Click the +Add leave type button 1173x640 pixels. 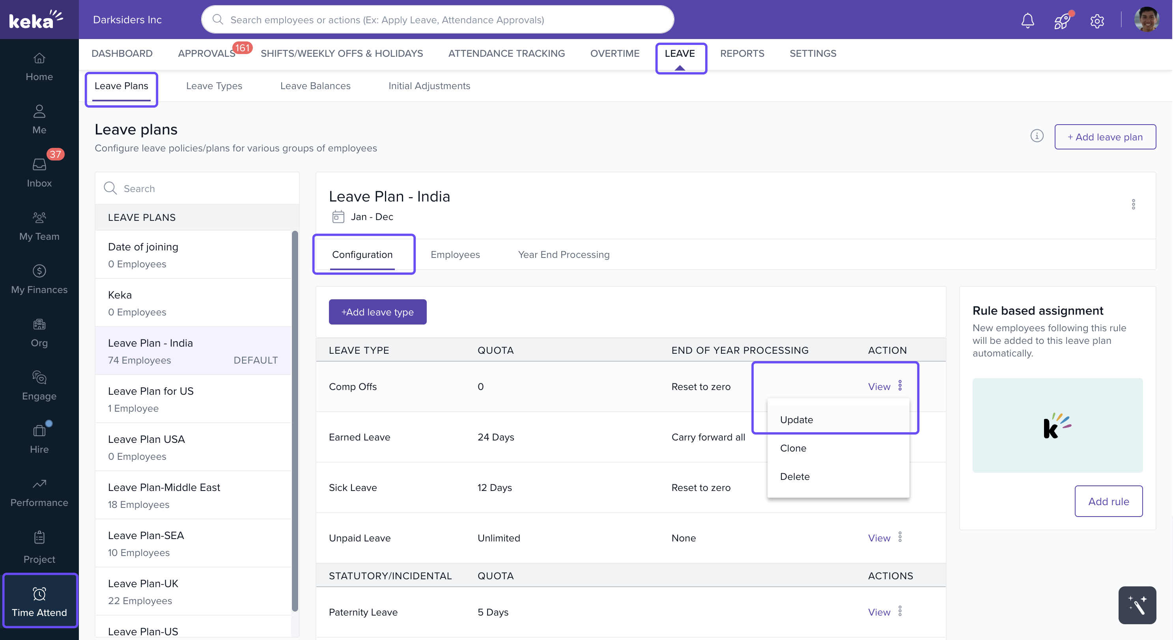[377, 312]
